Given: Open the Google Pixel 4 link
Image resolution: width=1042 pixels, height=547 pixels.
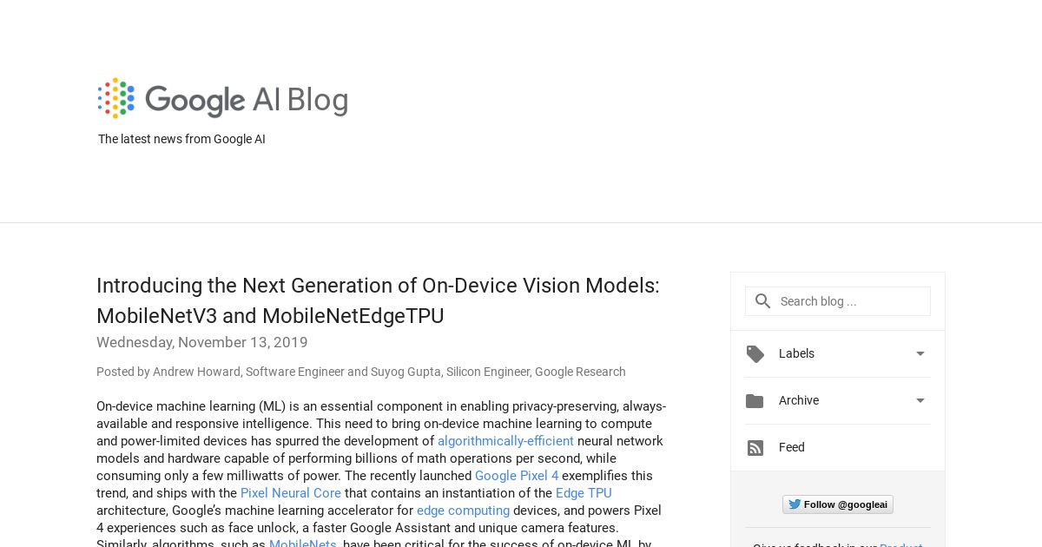Looking at the screenshot, I should [517, 476].
